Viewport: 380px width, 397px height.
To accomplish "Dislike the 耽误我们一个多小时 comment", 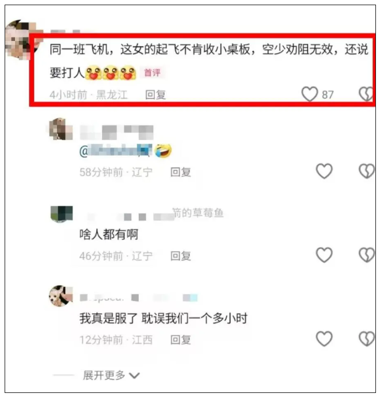I will pos(366,338).
